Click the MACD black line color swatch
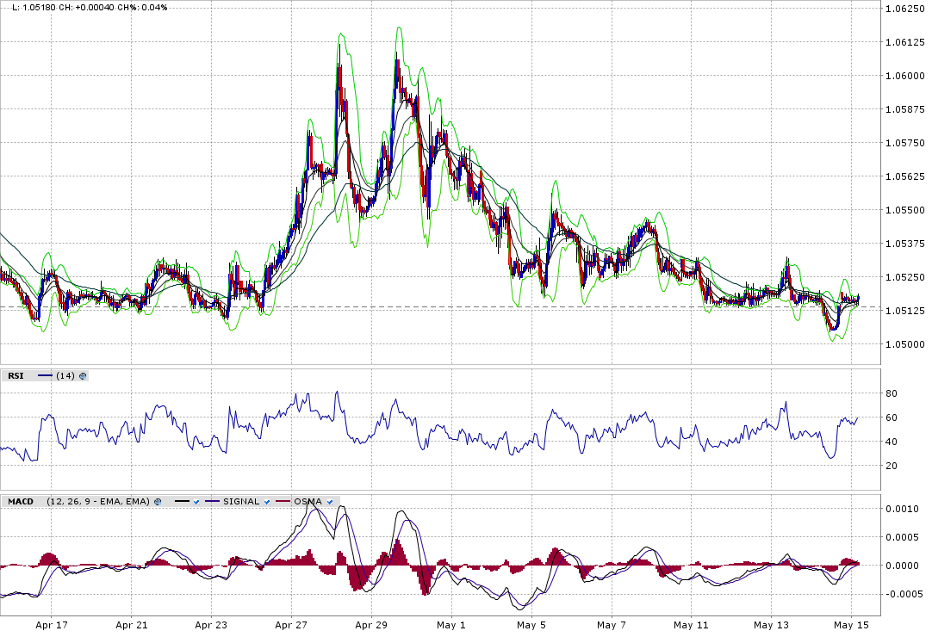 [x=182, y=502]
